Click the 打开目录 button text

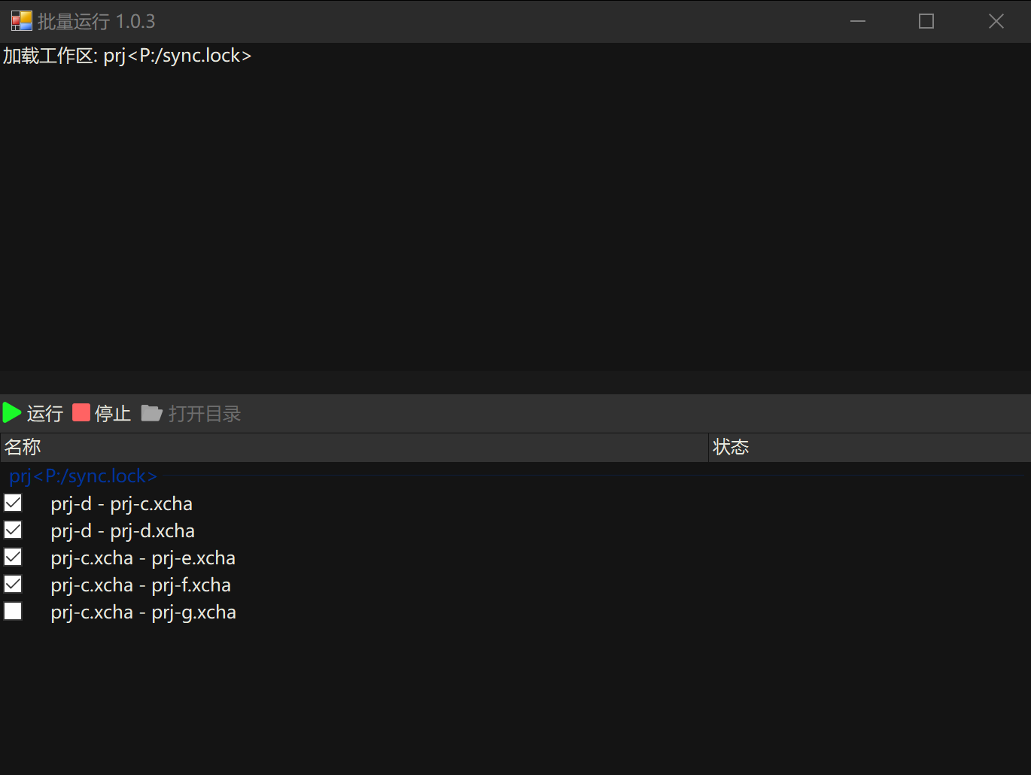(x=205, y=413)
